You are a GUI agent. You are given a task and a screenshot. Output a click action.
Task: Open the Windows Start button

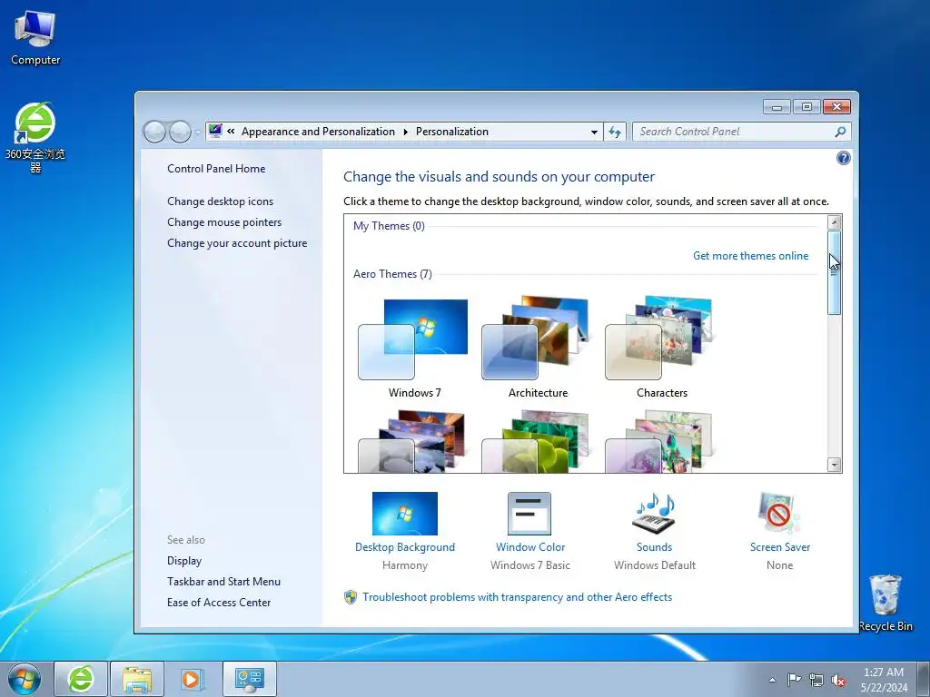point(25,679)
